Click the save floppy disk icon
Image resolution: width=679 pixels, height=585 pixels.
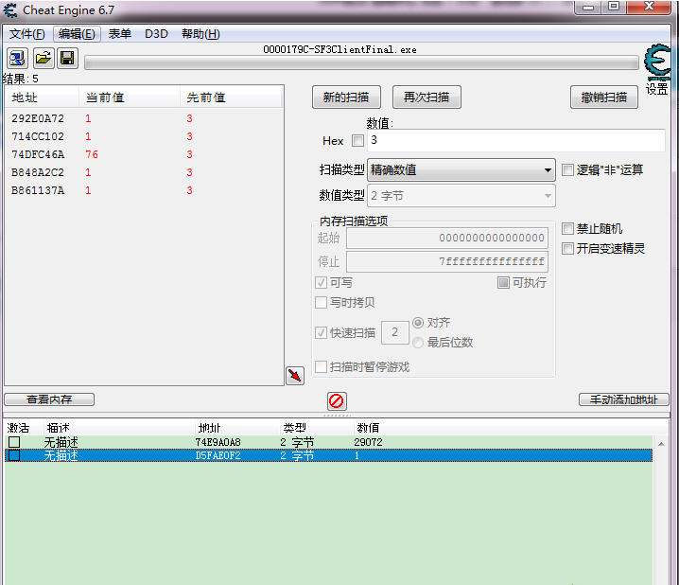click(x=67, y=58)
